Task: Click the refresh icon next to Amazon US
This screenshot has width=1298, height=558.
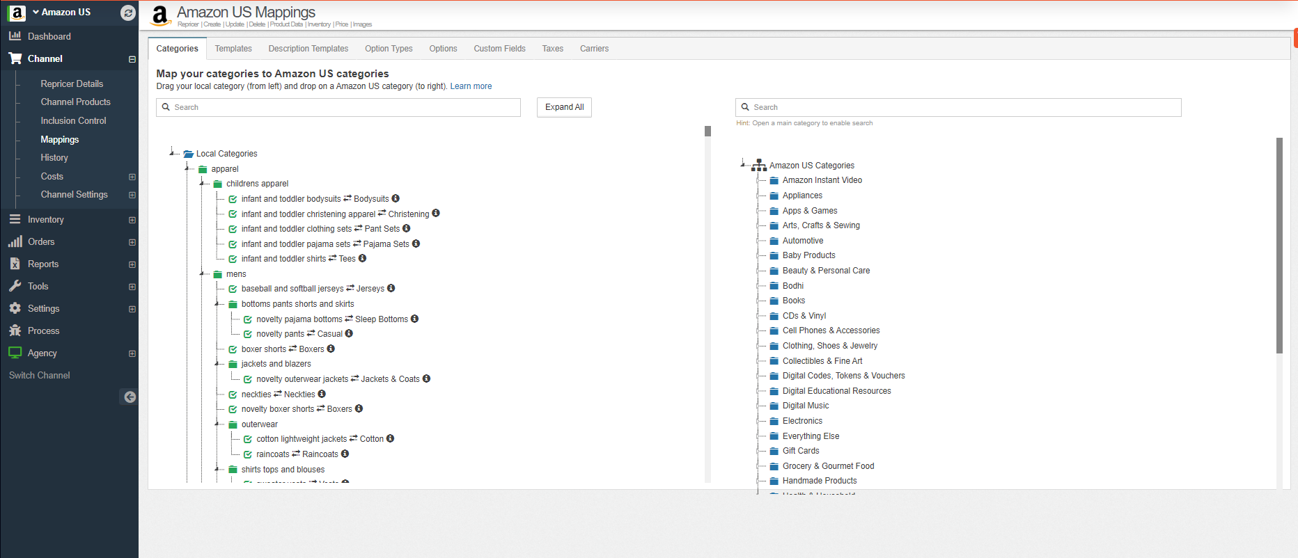Action: pyautogui.click(x=127, y=13)
